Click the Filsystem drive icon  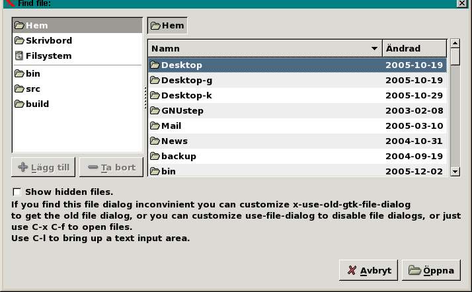(19, 55)
